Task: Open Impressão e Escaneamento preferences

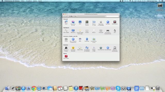Action: point(108,32)
